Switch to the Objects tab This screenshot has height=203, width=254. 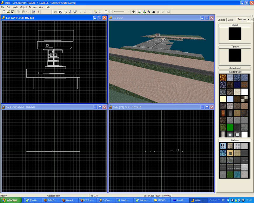pos(221,20)
